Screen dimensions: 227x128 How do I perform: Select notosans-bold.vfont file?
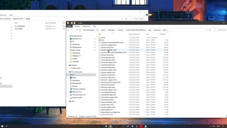107,47
